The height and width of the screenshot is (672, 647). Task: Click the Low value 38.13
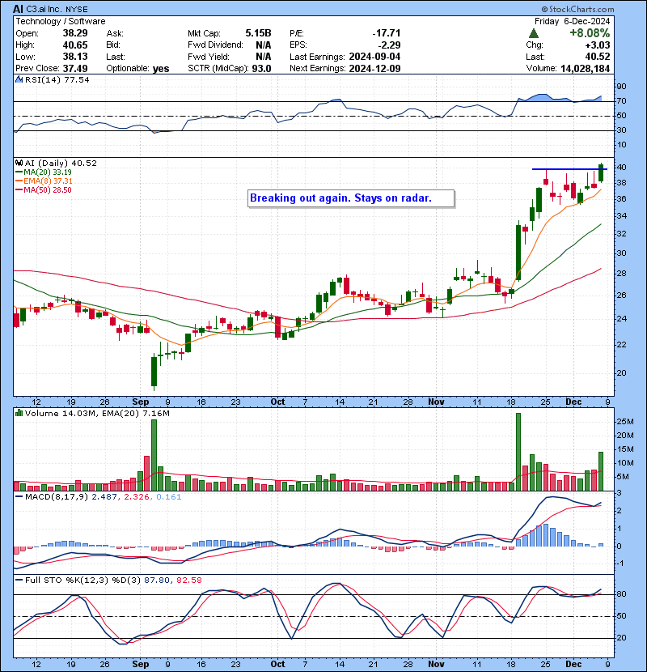pos(75,57)
